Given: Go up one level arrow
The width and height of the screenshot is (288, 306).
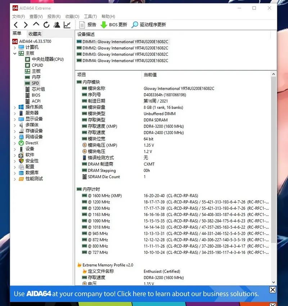Looking at the screenshot, I should [36, 24].
